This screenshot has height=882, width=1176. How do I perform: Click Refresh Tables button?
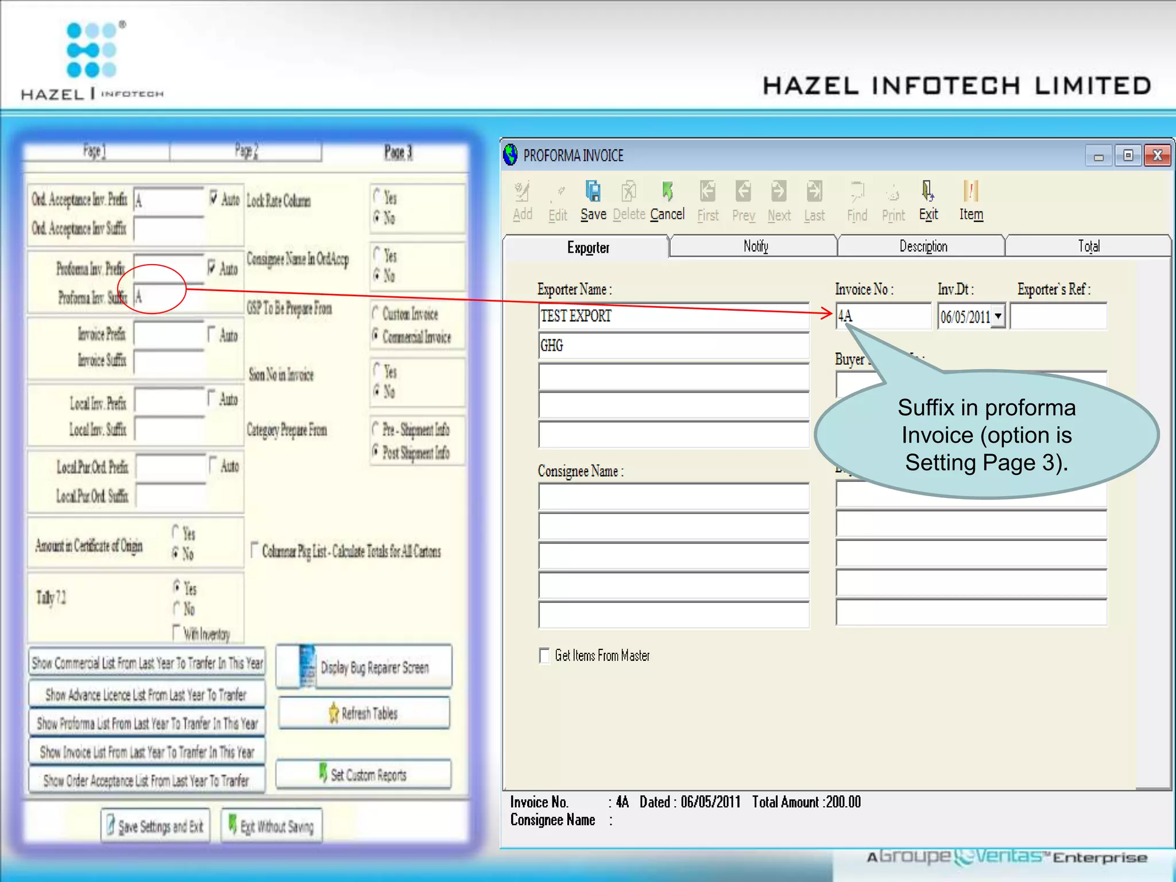coord(364,713)
